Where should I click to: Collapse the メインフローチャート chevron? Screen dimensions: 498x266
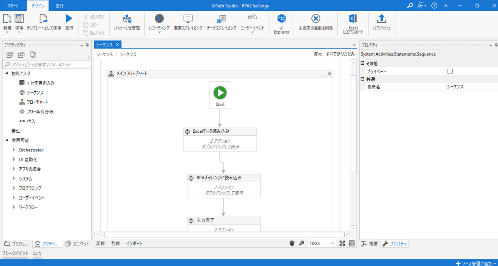(329, 74)
